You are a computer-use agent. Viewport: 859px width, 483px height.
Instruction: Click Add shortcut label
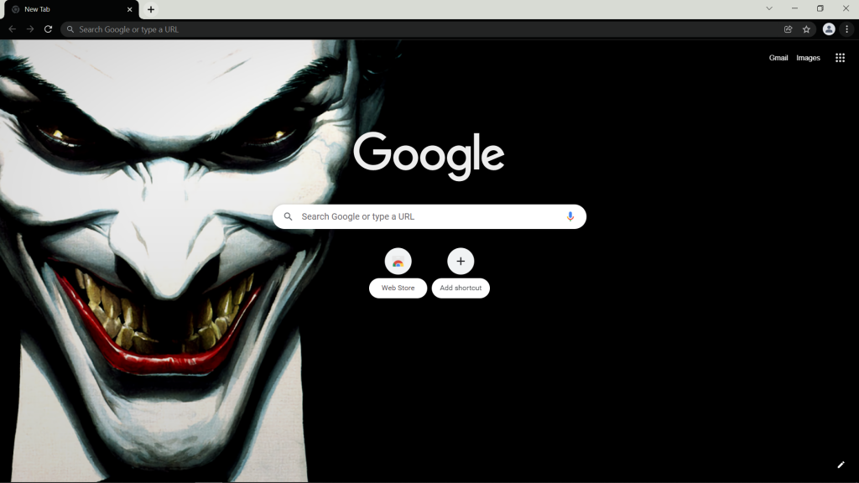pos(461,288)
